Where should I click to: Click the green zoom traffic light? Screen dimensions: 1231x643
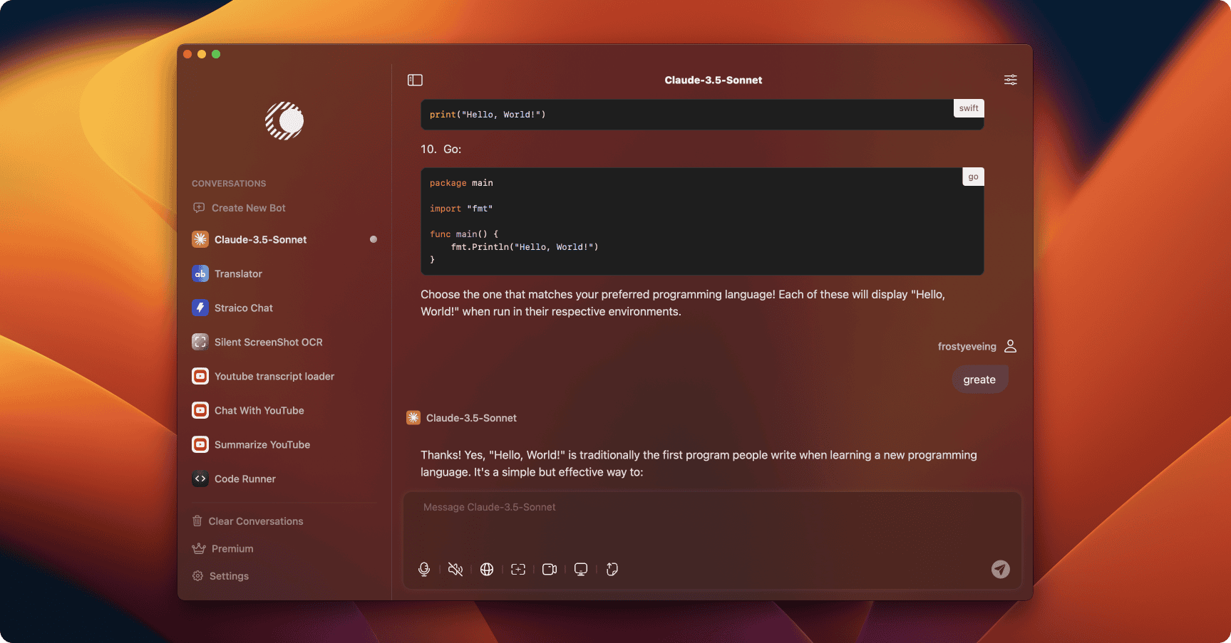coord(216,53)
